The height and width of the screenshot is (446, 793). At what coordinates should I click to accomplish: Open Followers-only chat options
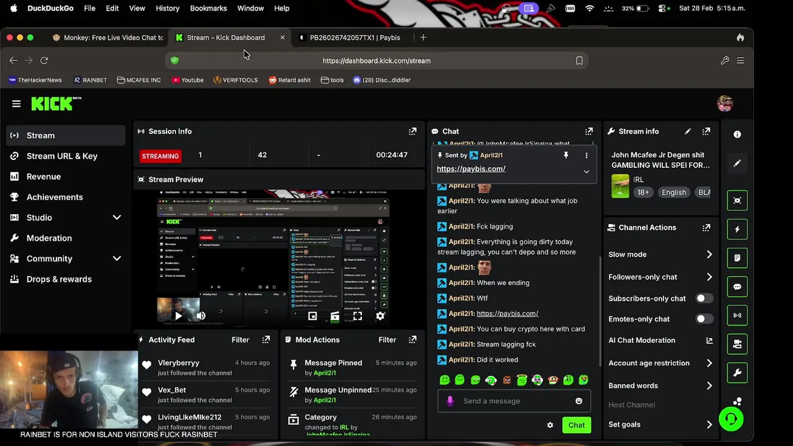[660, 277]
